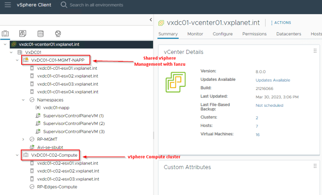Open the Configure tab

pyautogui.click(x=223, y=34)
